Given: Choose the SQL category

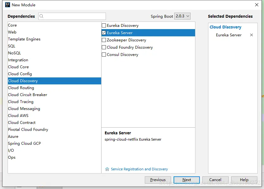Looking at the screenshot, I should coord(54,46).
